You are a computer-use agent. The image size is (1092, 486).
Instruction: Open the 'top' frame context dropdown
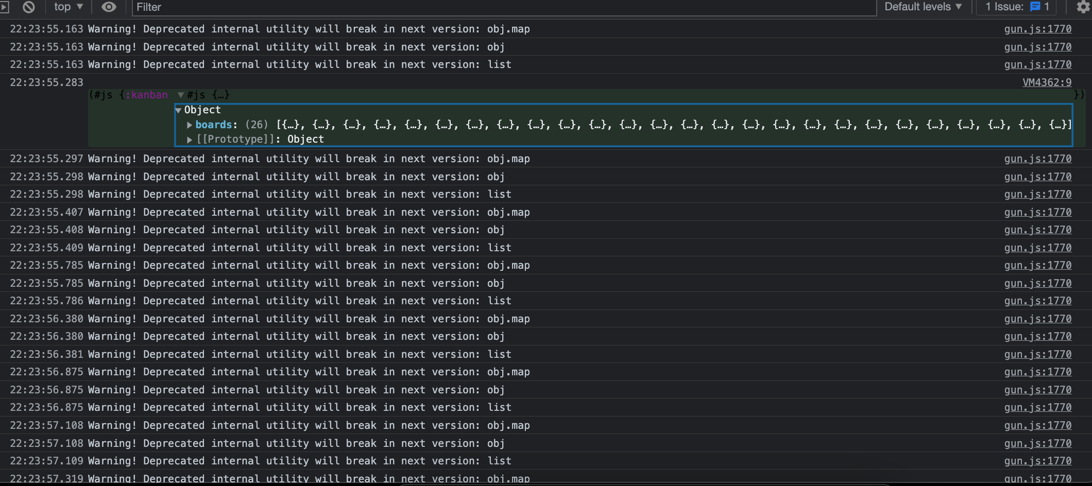(x=67, y=7)
